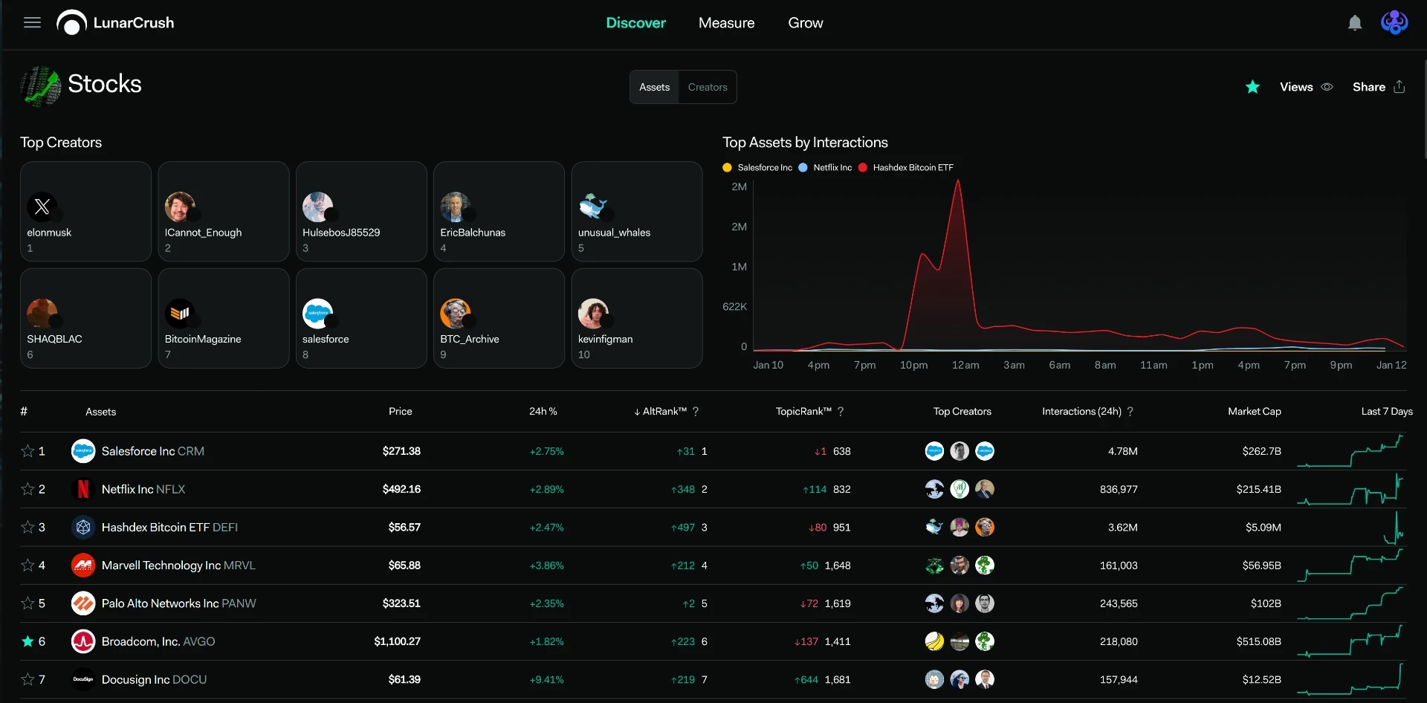Click the share upload icon
This screenshot has width=1427, height=703.
pos(1400,87)
